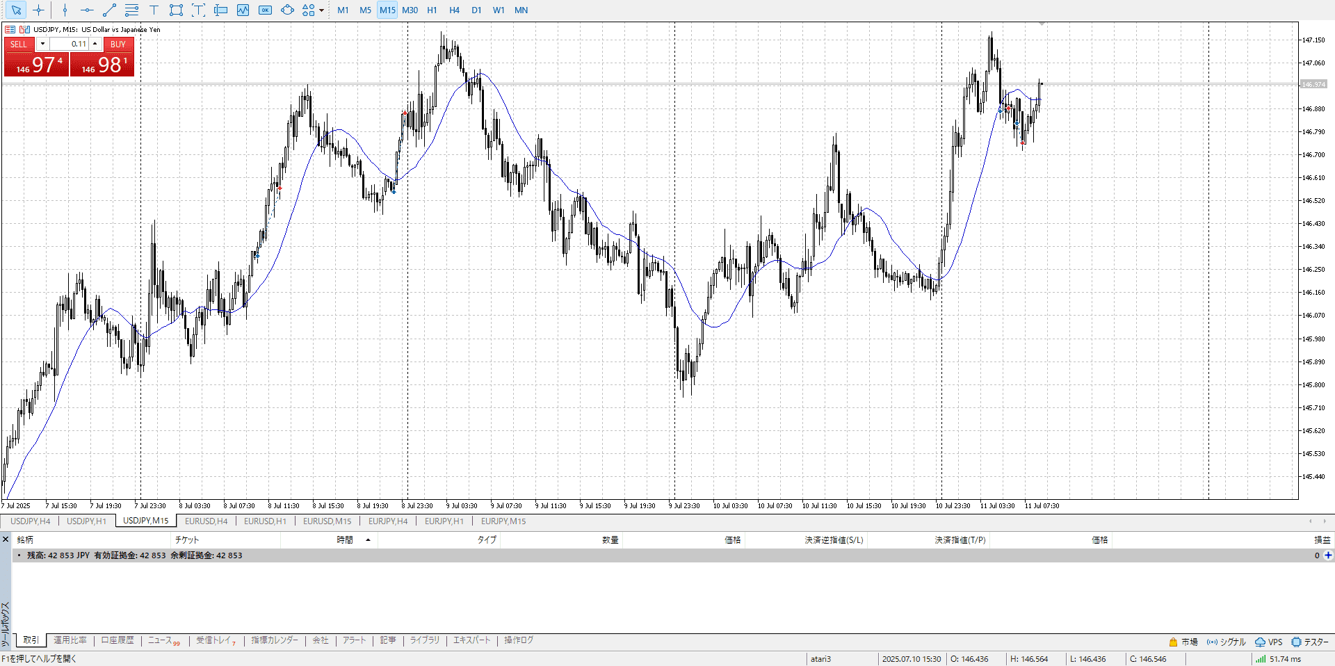Toggle the M5 timeframe button
The image size is (1335, 666).
[365, 10]
